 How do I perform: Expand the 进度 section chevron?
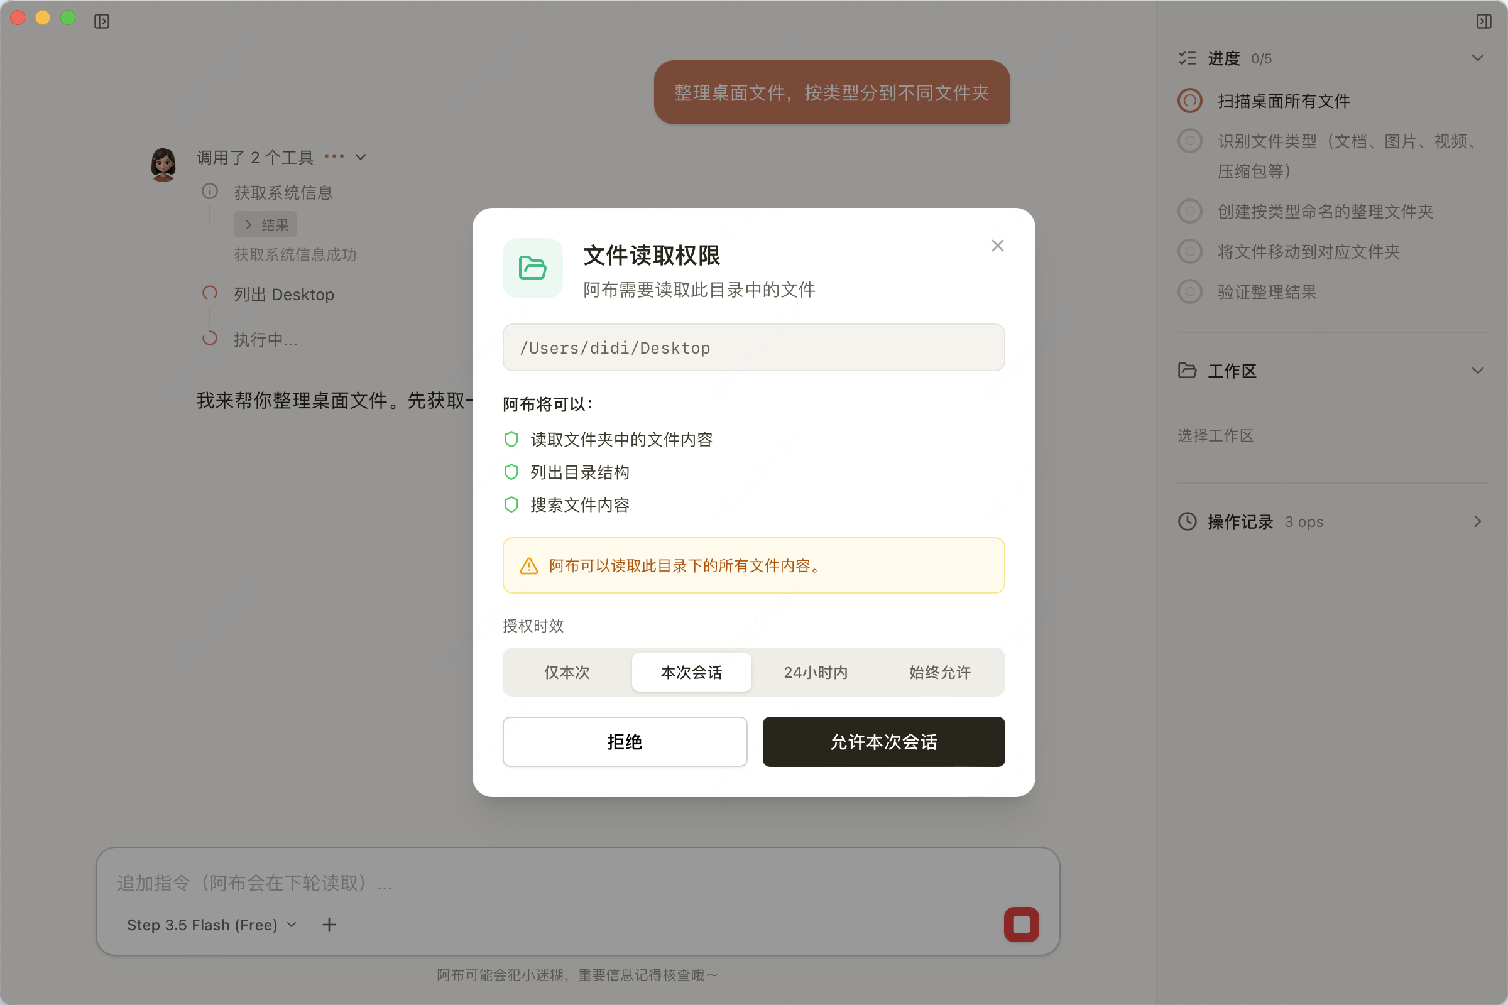click(x=1478, y=58)
